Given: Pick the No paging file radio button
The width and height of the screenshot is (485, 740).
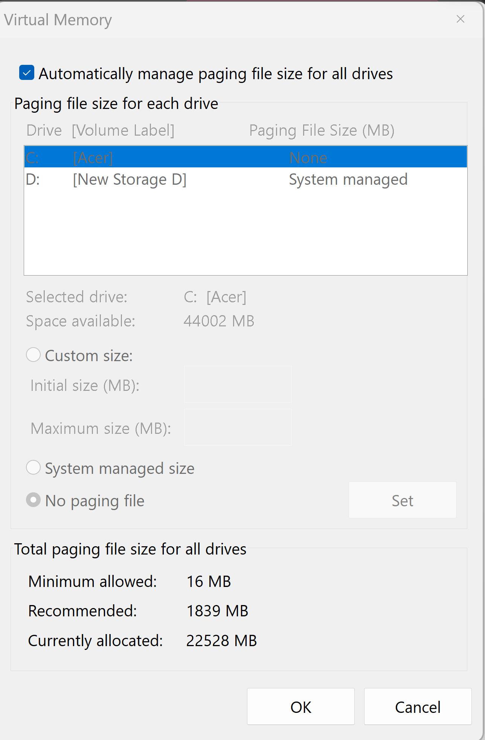Looking at the screenshot, I should tap(34, 500).
